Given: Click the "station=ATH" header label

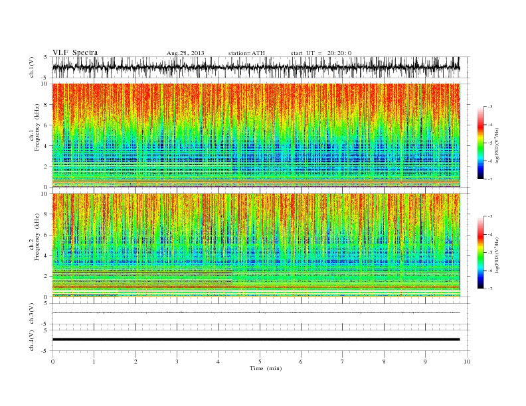Looking at the screenshot, I should click(x=246, y=53).
